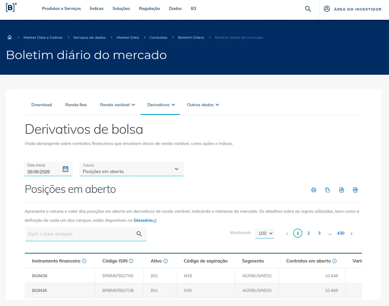Click ISIN code BRBMEFBGI7O8
The image size is (389, 306).
tap(118, 290)
